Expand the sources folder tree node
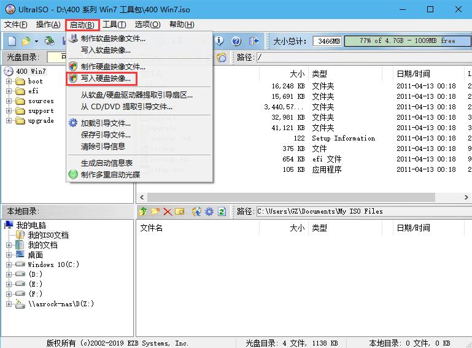The height and width of the screenshot is (348, 472). click(x=9, y=101)
